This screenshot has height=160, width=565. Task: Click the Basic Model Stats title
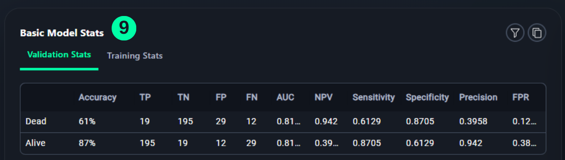(x=62, y=33)
